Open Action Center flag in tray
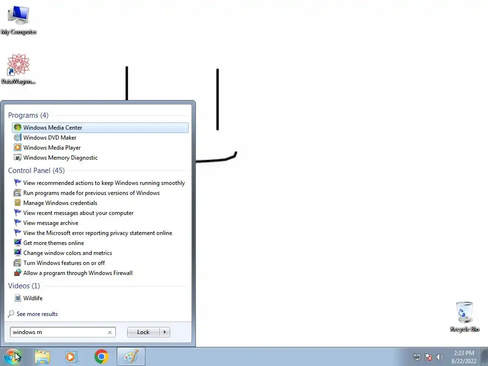The width and height of the screenshot is (488, 366). (x=428, y=357)
